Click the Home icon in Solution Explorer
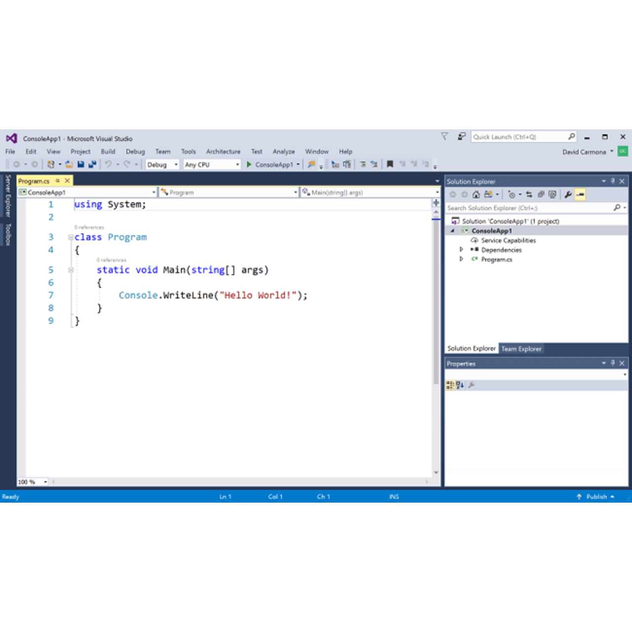 (x=476, y=195)
